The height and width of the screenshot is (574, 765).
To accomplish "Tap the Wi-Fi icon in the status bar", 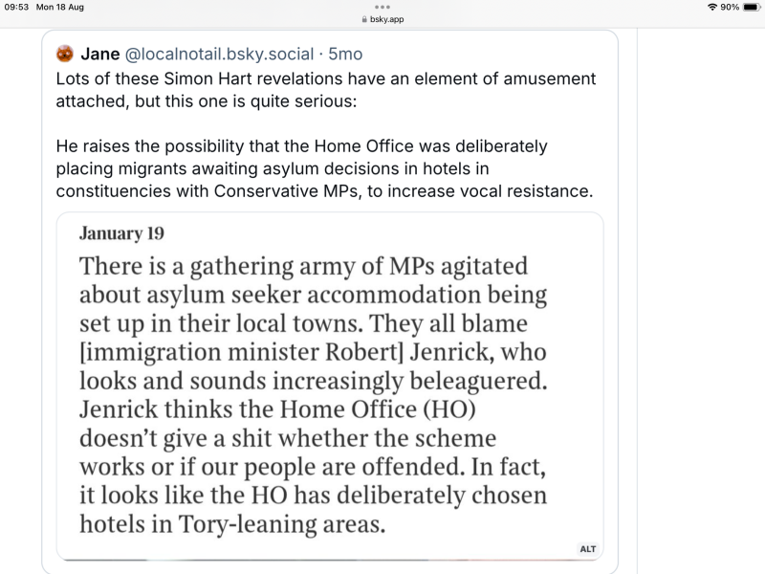I will coord(710,8).
